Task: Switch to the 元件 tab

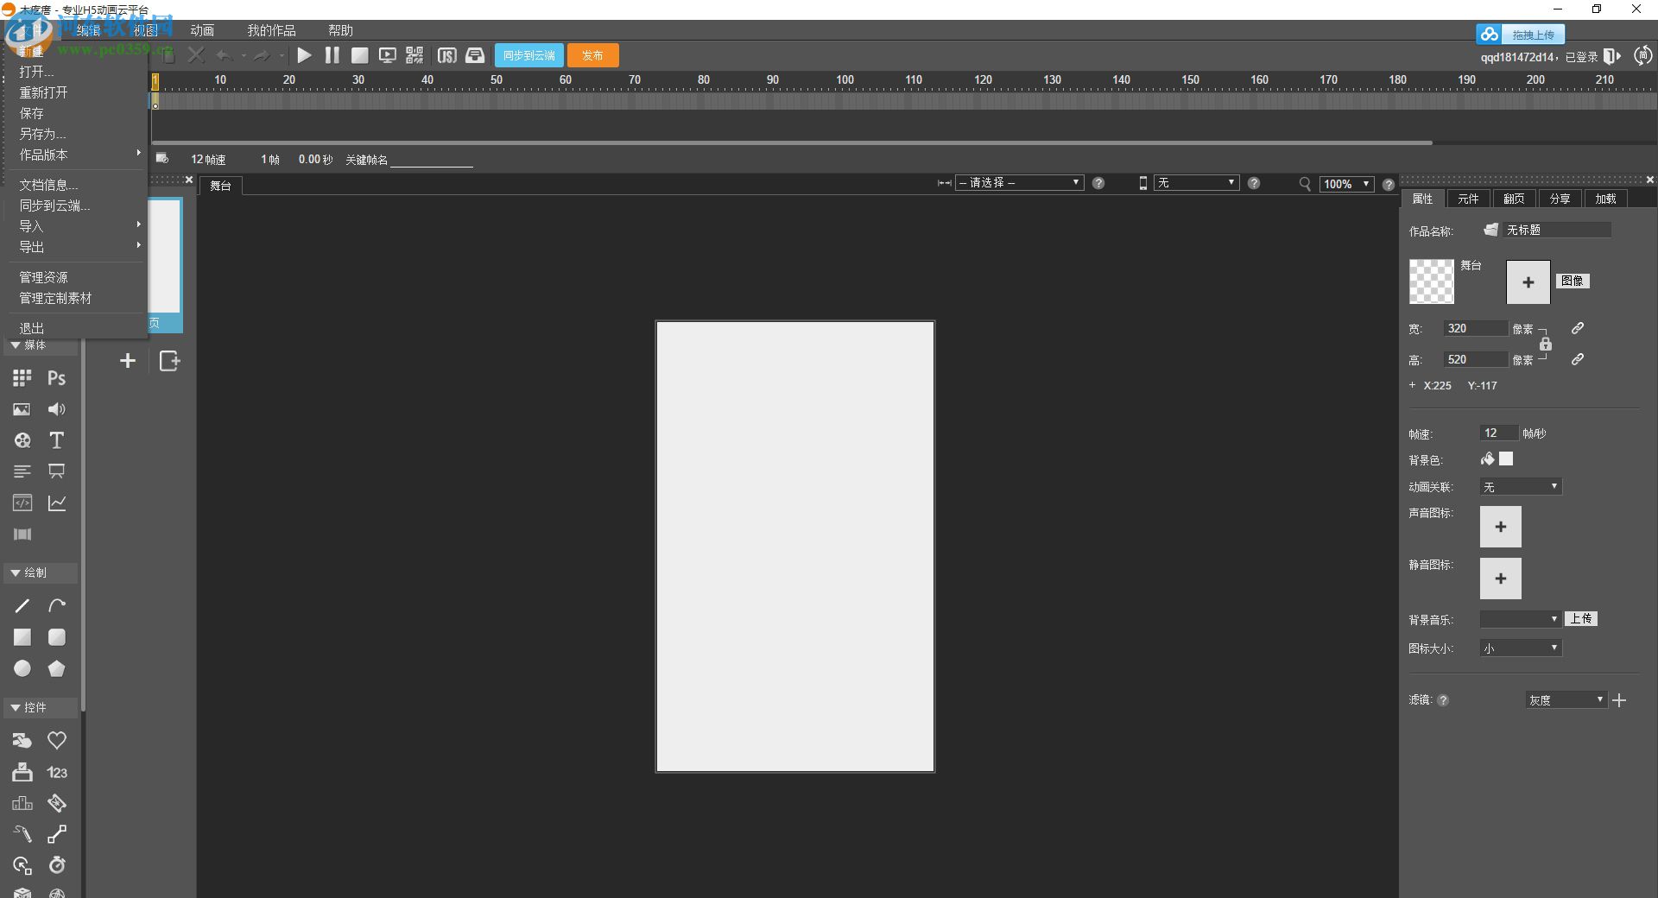Action: (1468, 199)
